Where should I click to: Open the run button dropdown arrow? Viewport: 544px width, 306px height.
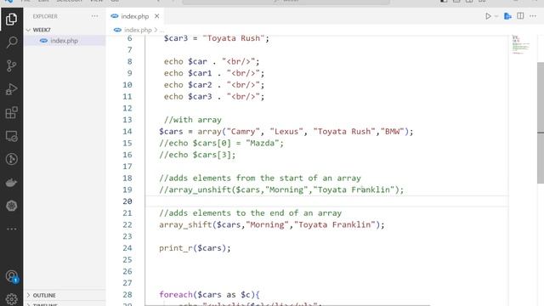pyautogui.click(x=496, y=16)
